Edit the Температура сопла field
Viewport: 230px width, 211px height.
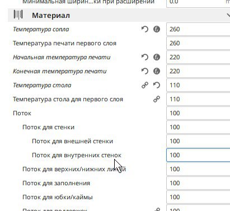tap(198, 29)
